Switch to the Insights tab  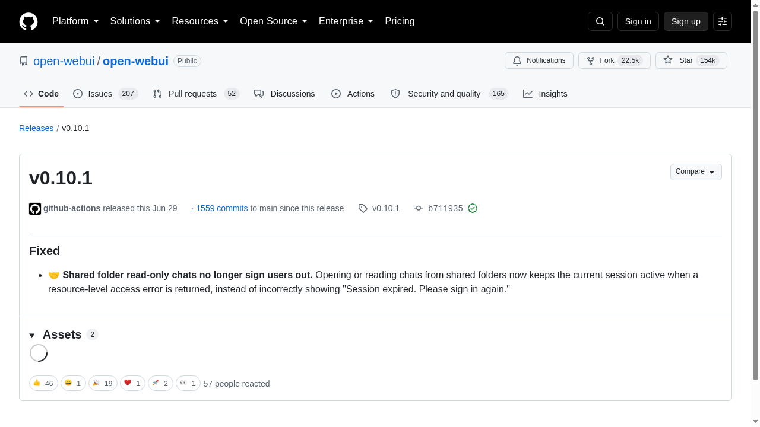pos(545,94)
